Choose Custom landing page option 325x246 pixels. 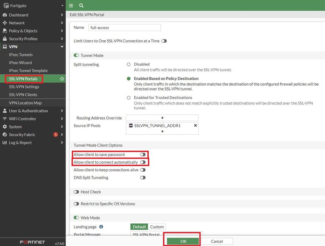coord(157,227)
